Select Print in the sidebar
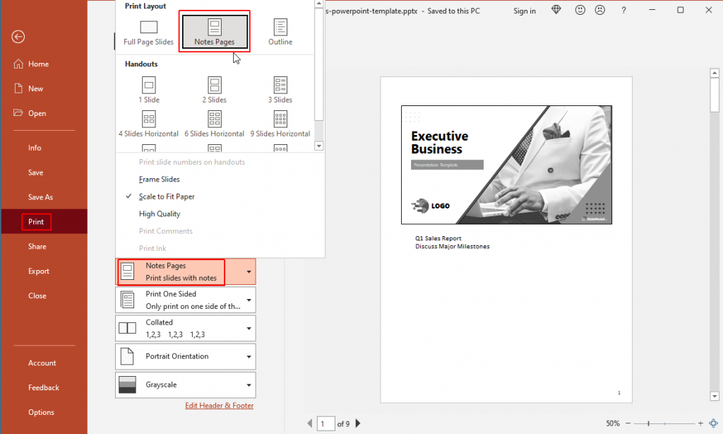This screenshot has height=434, width=723. [44, 222]
